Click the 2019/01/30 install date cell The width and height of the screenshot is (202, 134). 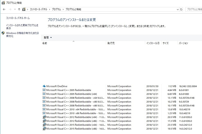coord(152,86)
